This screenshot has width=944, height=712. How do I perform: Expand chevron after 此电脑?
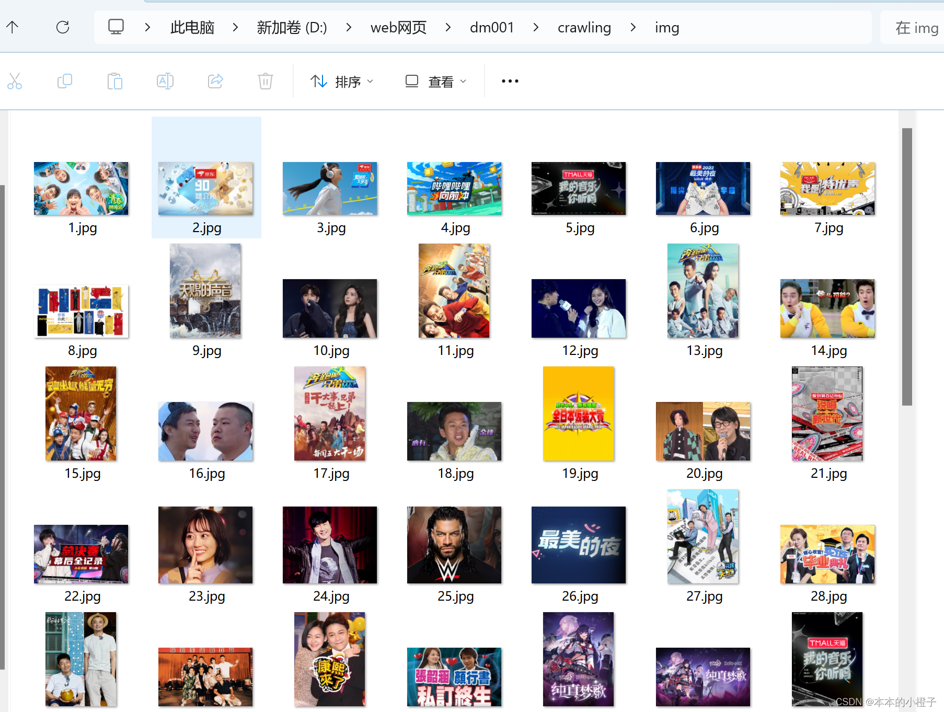point(235,27)
